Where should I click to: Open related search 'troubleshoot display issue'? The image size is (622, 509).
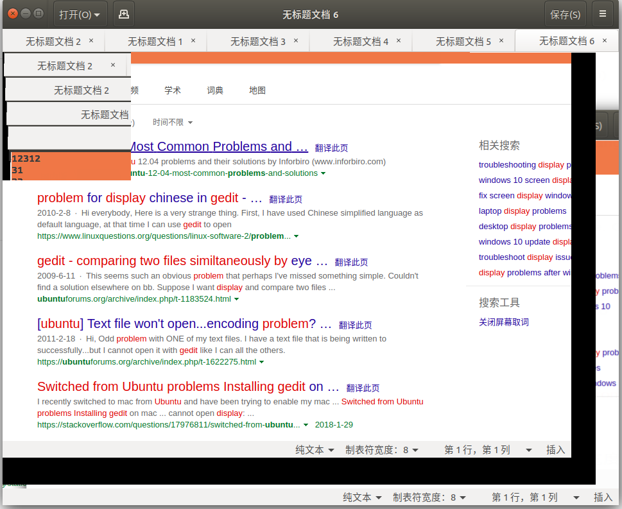(x=525, y=257)
